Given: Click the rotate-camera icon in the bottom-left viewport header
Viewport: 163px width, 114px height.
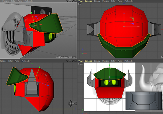Looking at the screenshot, I should coord(73,61).
